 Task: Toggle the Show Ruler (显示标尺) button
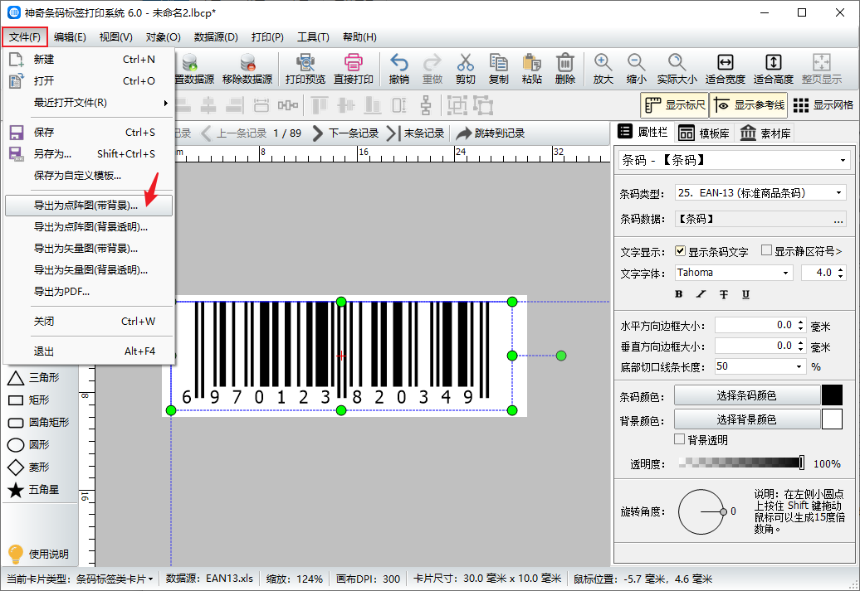675,105
